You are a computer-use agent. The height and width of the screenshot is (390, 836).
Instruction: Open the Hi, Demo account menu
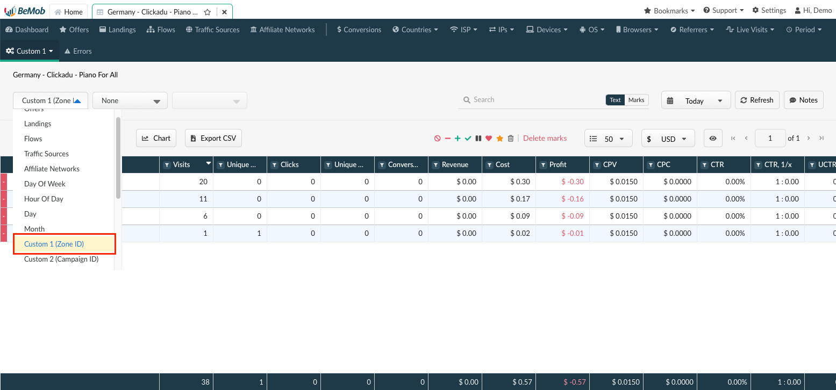pos(812,10)
